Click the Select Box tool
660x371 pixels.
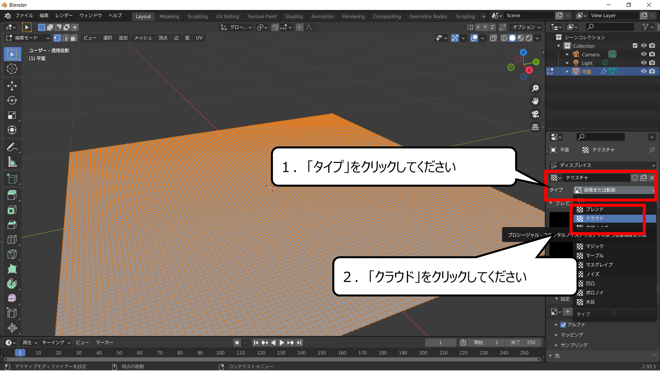12,54
